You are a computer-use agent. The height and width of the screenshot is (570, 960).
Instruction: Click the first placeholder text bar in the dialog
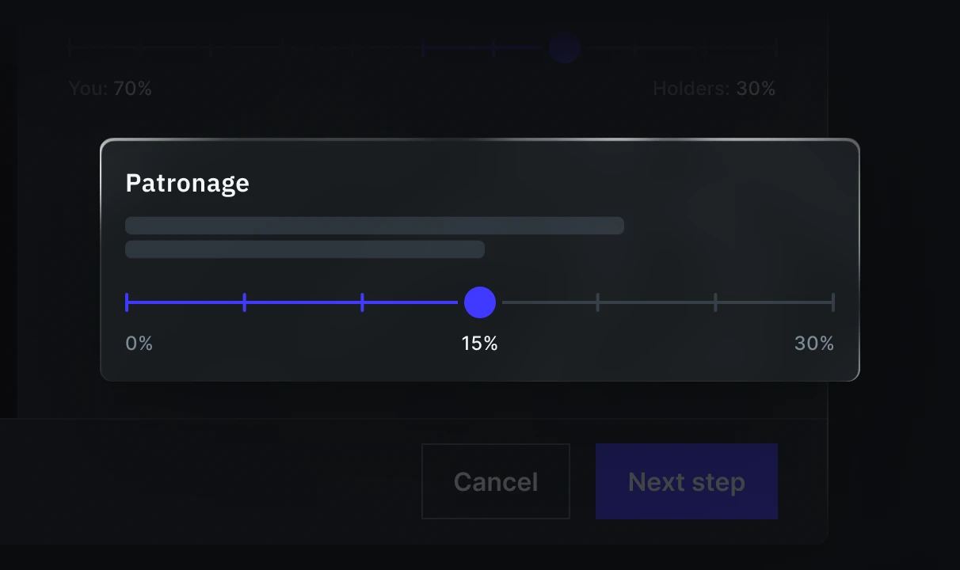point(374,226)
